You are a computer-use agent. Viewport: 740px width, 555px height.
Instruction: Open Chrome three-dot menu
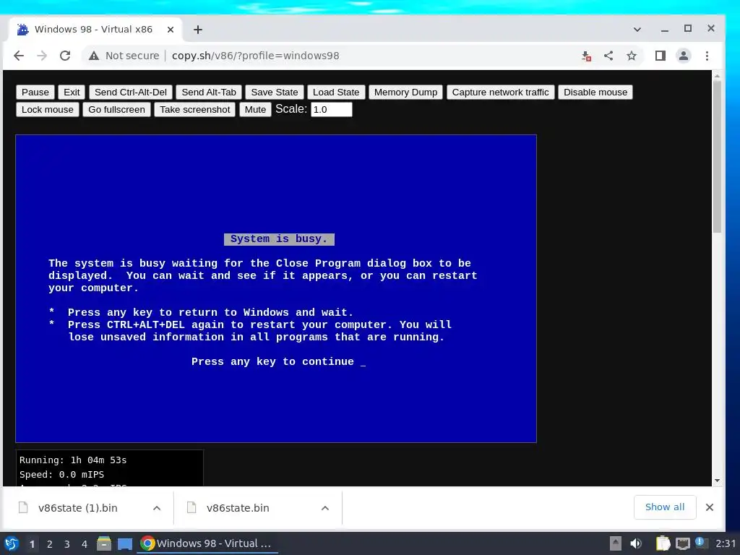tap(707, 56)
